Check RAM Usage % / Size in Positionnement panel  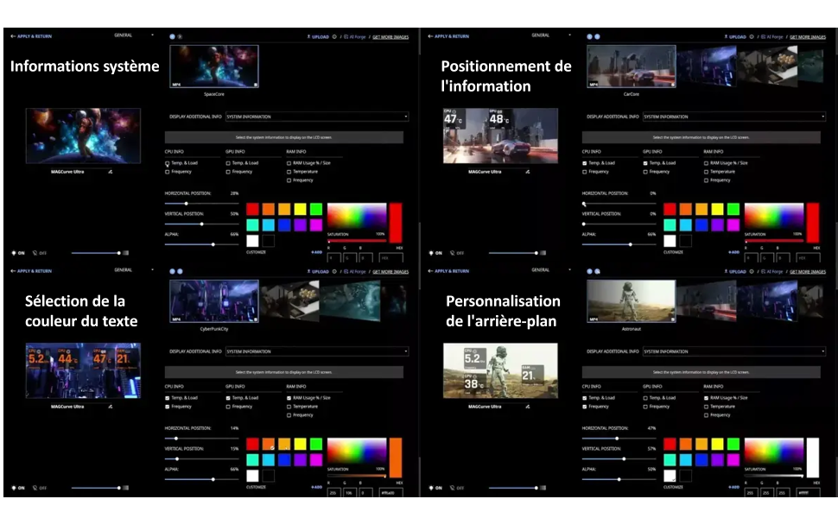(707, 163)
